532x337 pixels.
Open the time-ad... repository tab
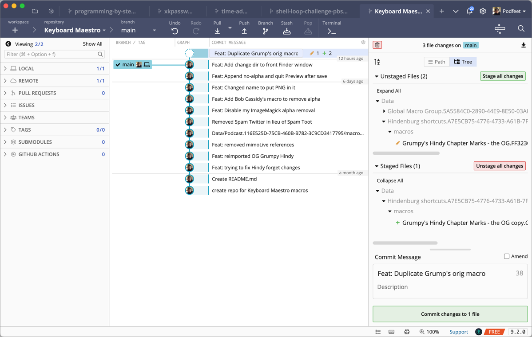click(x=234, y=11)
